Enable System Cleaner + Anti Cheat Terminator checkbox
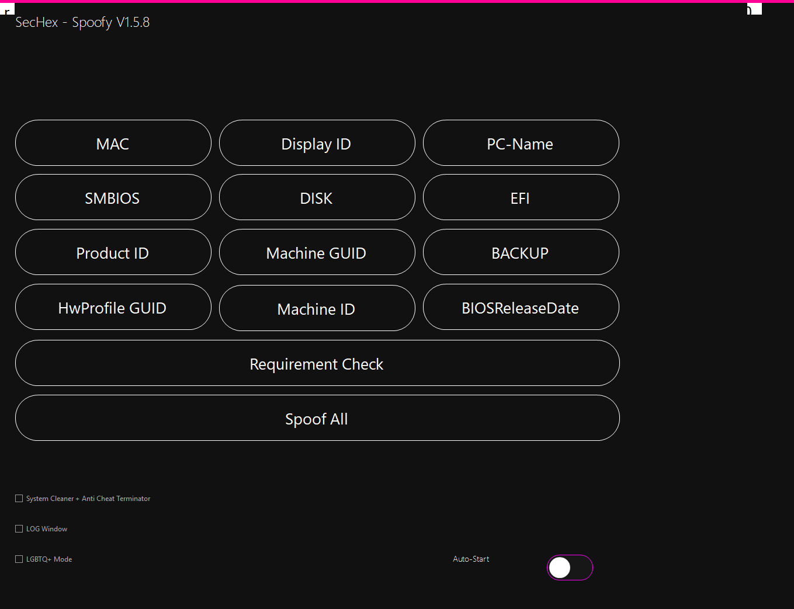Viewport: 794px width, 609px height. coord(19,499)
